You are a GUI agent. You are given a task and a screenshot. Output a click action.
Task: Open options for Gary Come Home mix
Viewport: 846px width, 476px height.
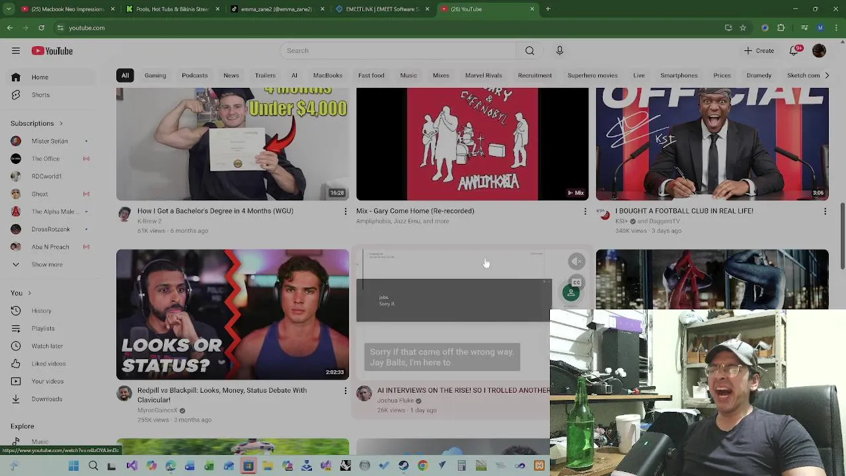coord(585,212)
